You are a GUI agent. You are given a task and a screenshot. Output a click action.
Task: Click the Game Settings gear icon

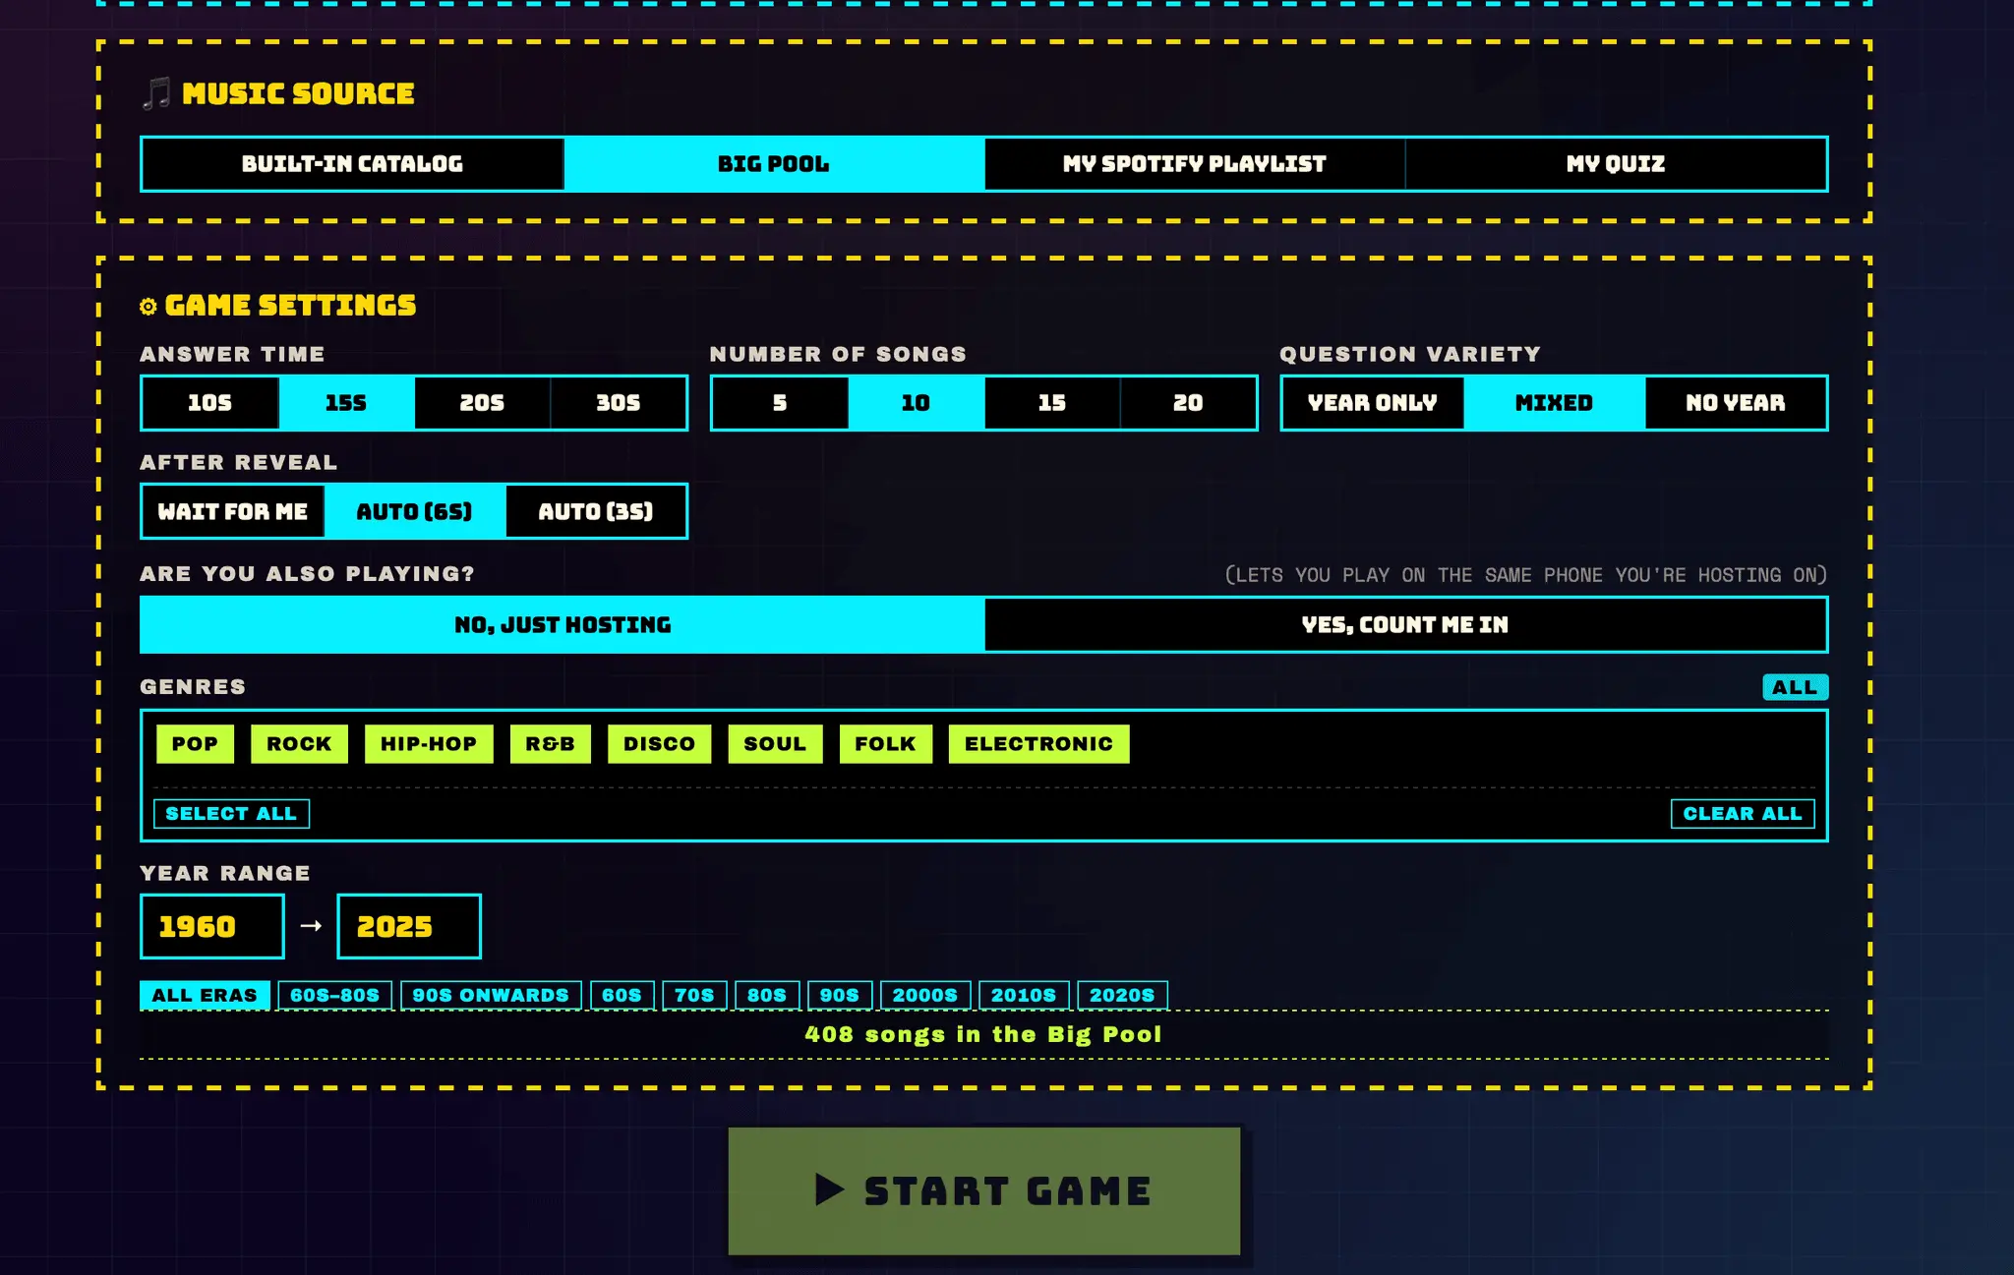148,307
